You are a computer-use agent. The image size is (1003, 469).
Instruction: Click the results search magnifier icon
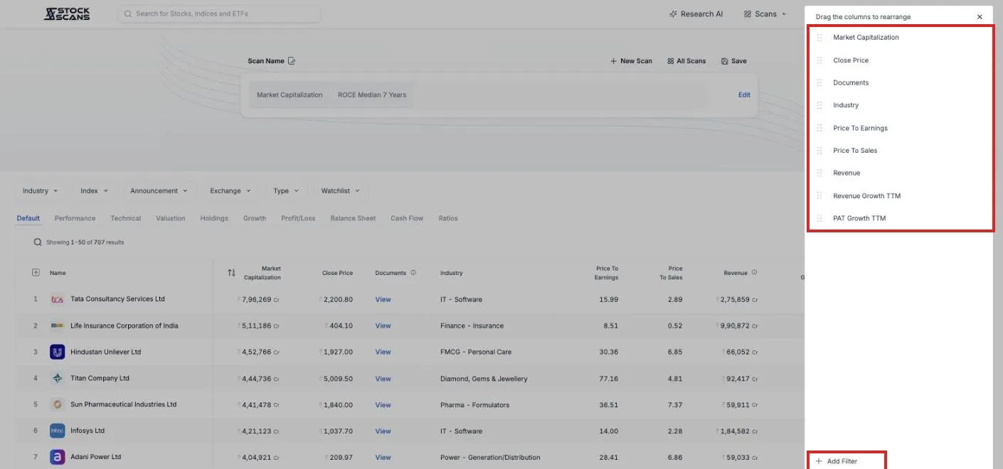coord(38,242)
